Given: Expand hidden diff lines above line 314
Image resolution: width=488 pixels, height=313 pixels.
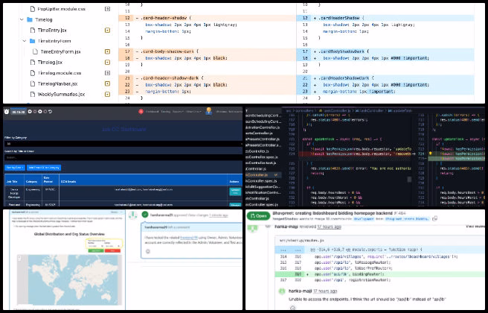Looking at the screenshot, I should pos(290,250).
